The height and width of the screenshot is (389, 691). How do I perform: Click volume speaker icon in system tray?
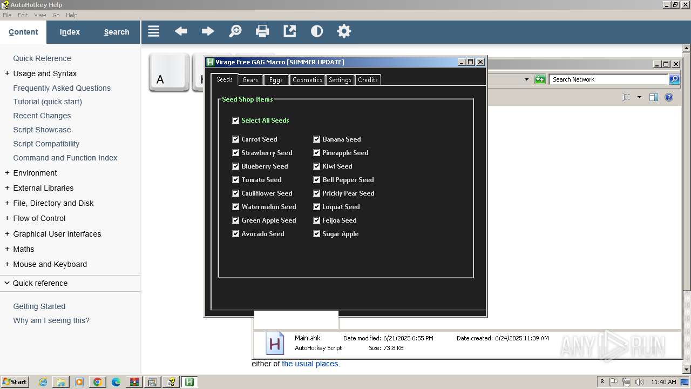[640, 382]
